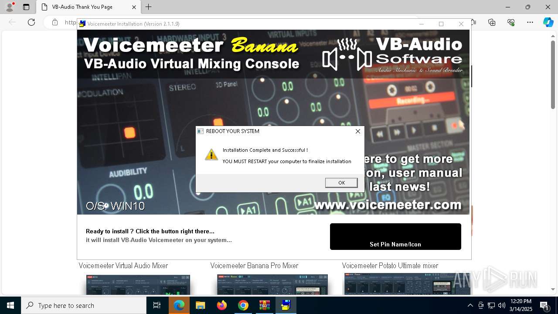Click the www.voicemeeter.com banner text
Viewport: 558px width, 314px height.
pos(388,205)
